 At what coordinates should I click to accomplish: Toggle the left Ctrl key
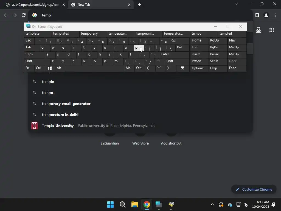click(x=40, y=68)
